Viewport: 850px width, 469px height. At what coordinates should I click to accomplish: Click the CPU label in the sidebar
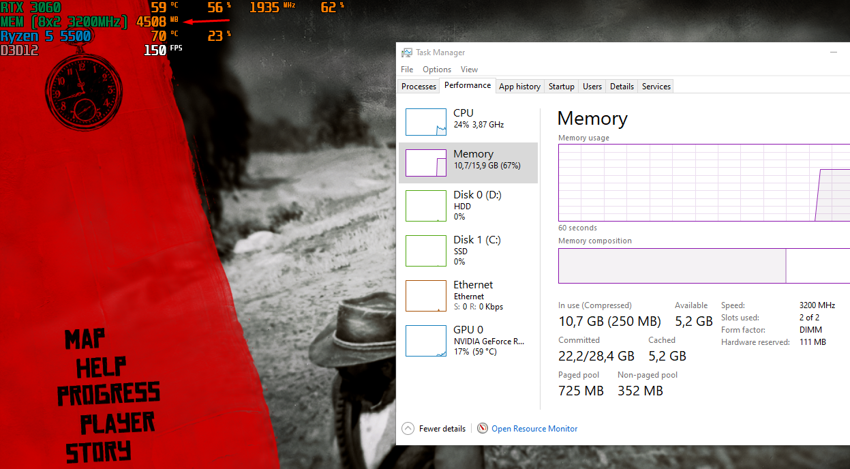pos(464,113)
